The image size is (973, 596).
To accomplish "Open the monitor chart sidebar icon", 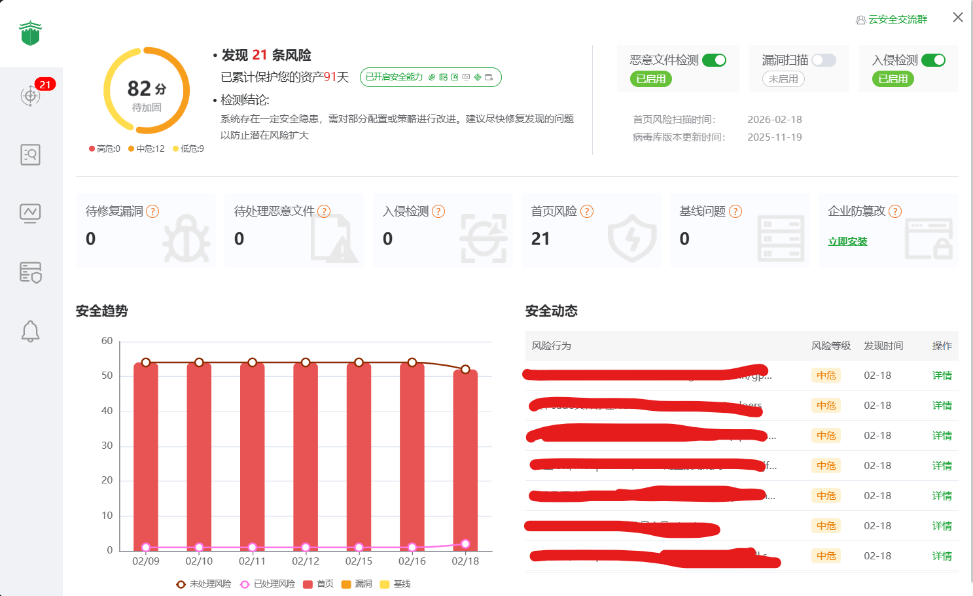I will click(x=31, y=213).
